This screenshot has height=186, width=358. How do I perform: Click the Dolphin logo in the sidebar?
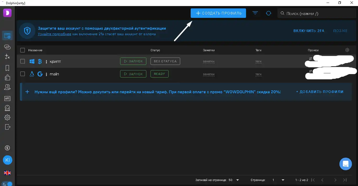click(7, 13)
